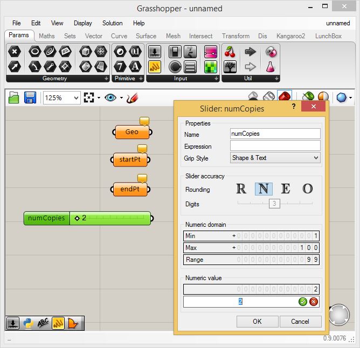Click the endPt parameter component
The height and width of the screenshot is (348, 360).
130,189
